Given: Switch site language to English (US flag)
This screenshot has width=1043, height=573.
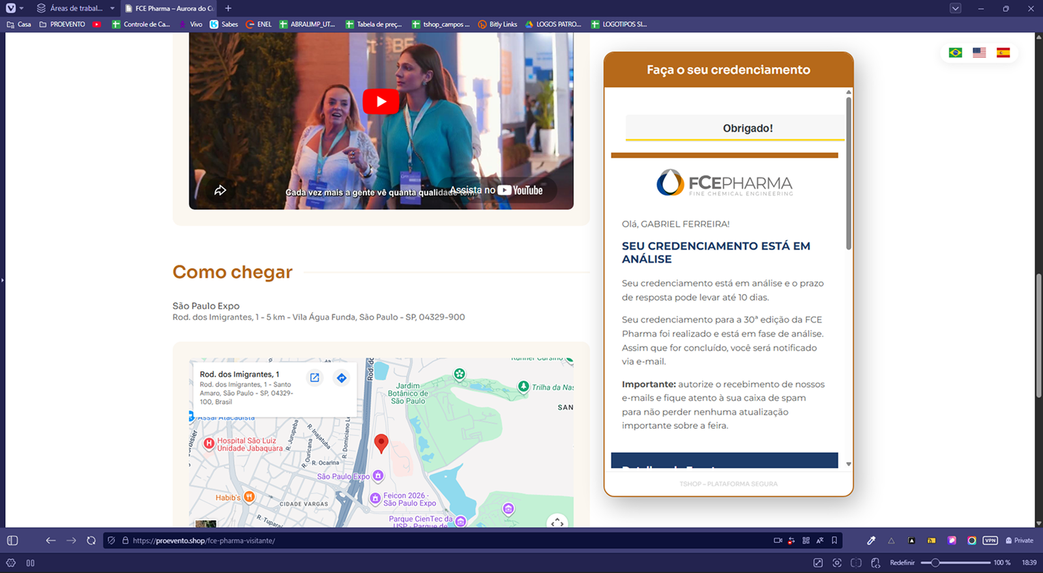Looking at the screenshot, I should point(979,53).
